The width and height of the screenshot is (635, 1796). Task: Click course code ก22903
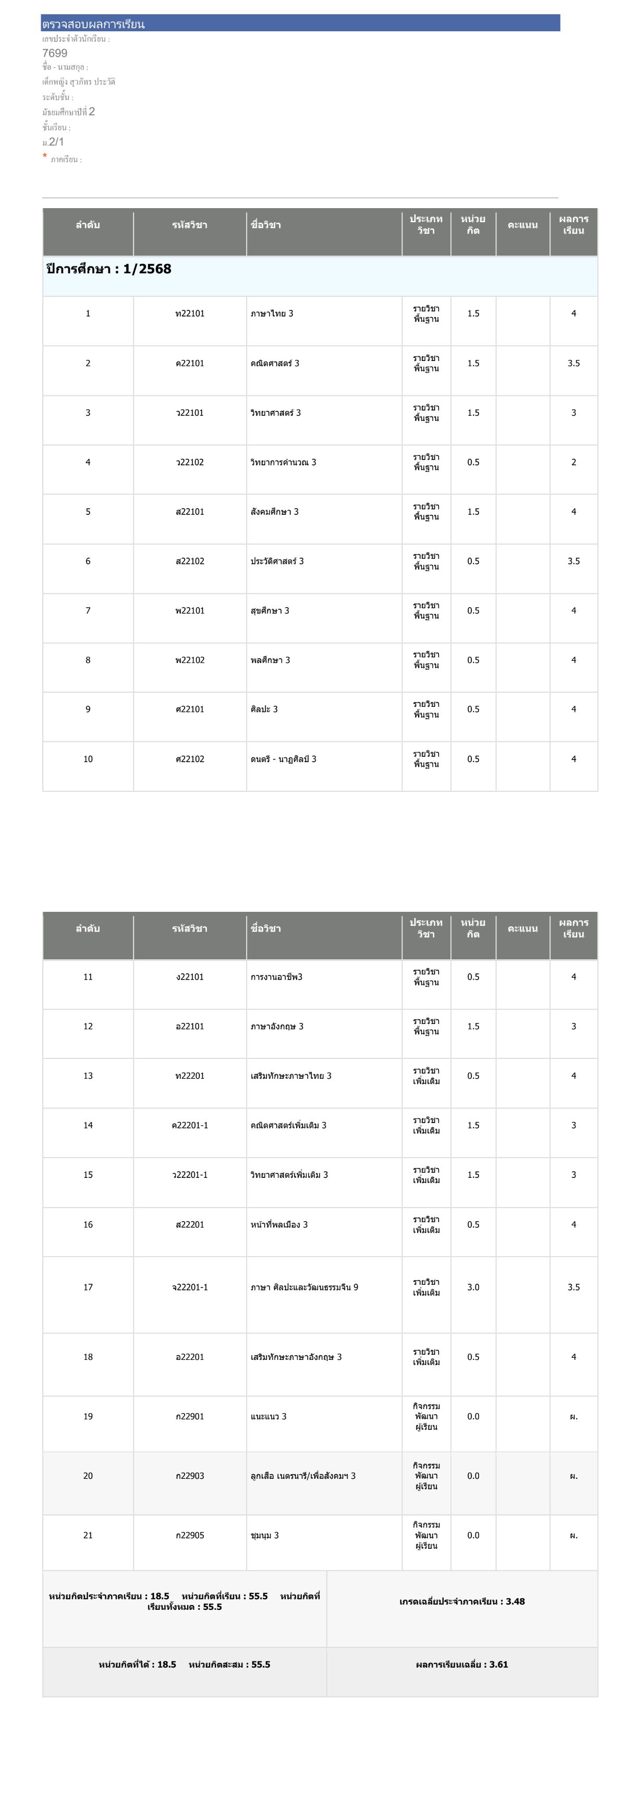[190, 1475]
